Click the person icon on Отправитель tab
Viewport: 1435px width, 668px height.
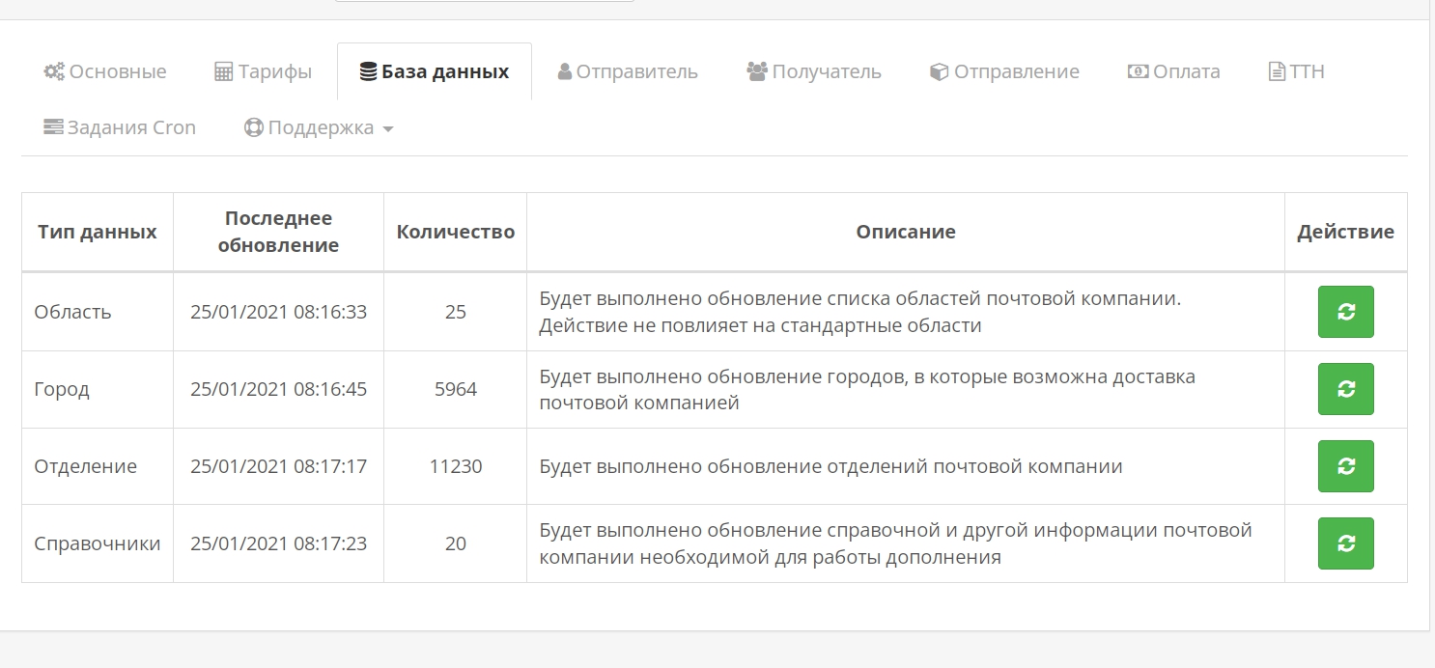[565, 72]
